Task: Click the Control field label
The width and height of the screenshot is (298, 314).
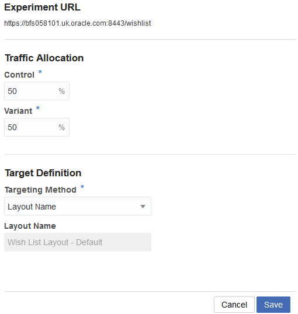Action: [x=19, y=75]
